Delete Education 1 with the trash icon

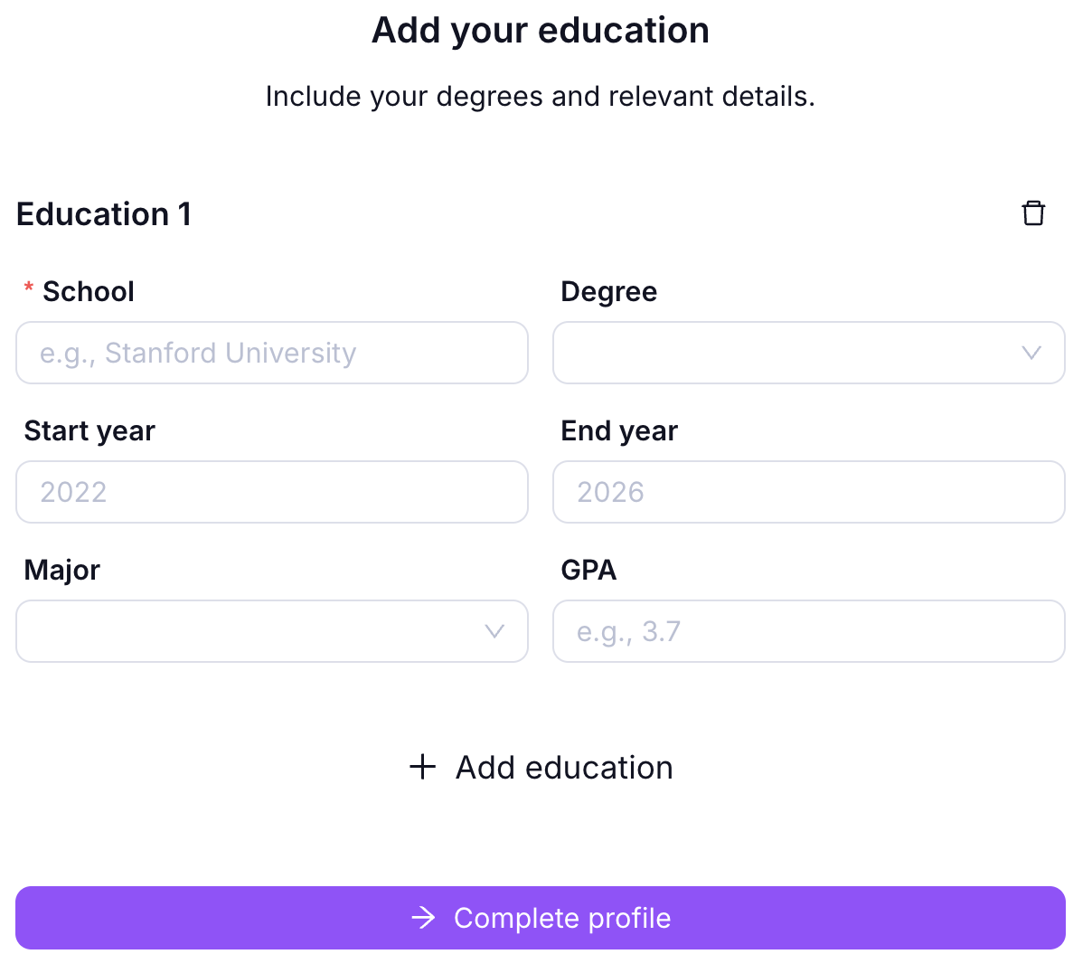pos(1033,213)
